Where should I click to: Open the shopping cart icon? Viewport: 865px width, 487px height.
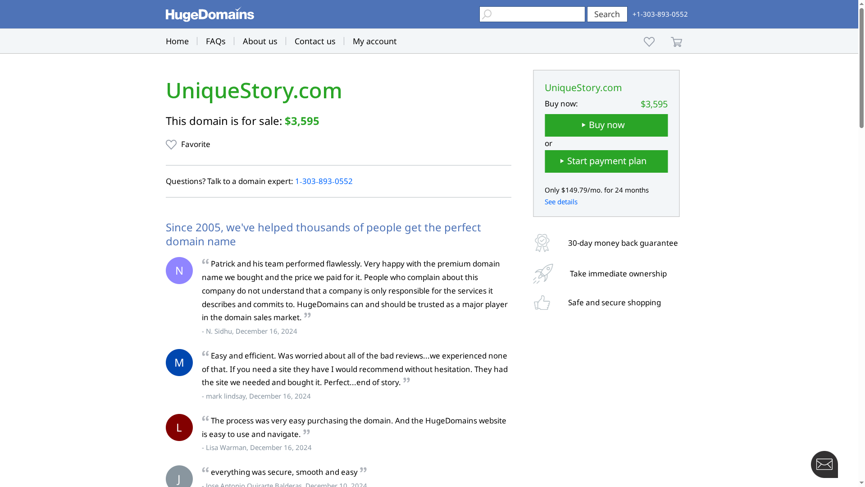coord(676,41)
